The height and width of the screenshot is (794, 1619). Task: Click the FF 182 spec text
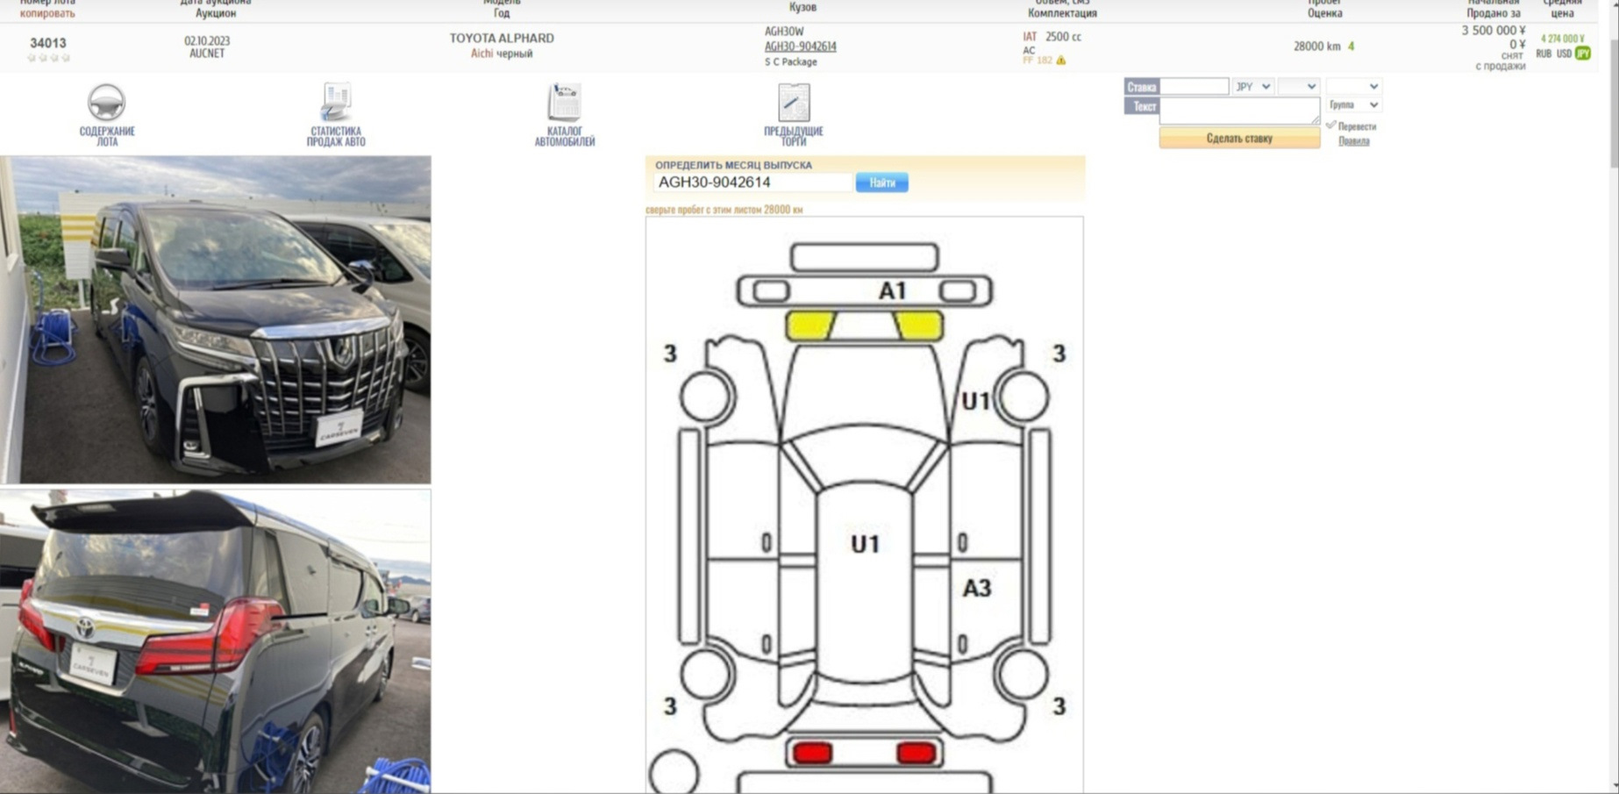point(1037,61)
